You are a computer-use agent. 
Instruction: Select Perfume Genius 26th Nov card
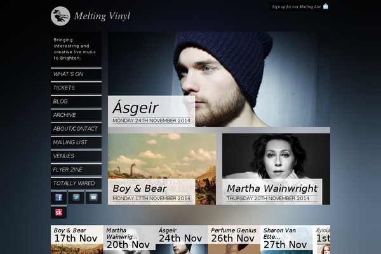click(x=234, y=239)
